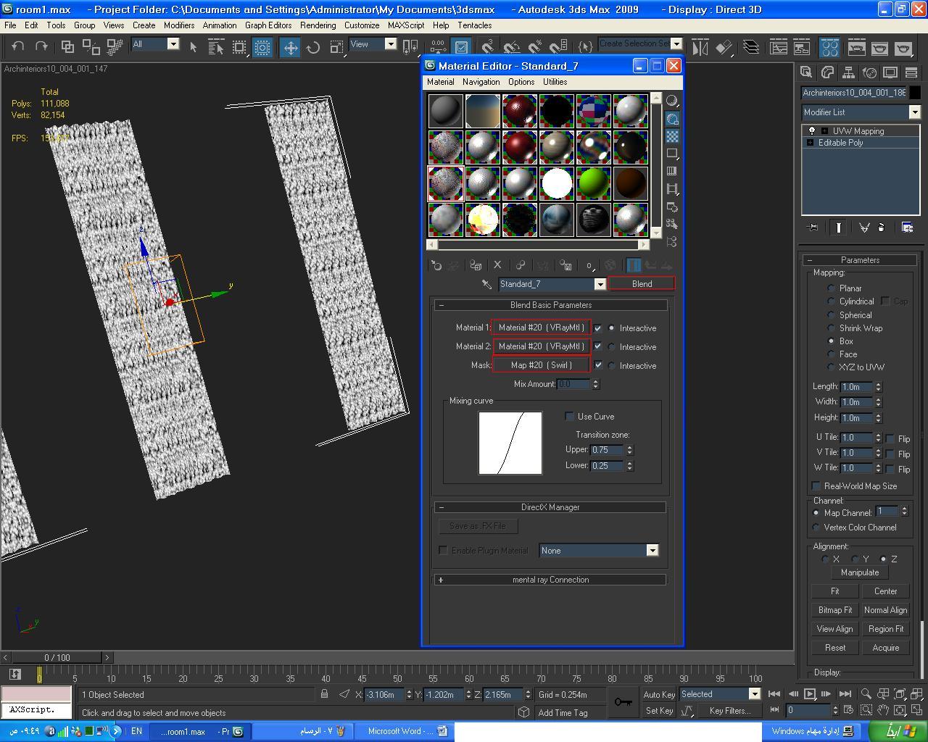928x742 pixels.
Task: Click Reset Map/Mtl X icon
Action: 497,265
